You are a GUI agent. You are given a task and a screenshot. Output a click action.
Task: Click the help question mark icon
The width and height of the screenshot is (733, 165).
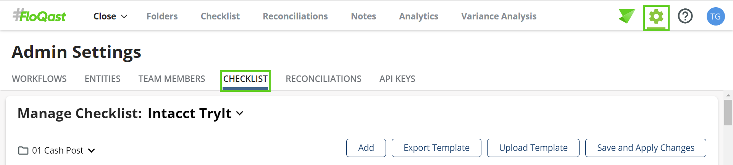(685, 16)
